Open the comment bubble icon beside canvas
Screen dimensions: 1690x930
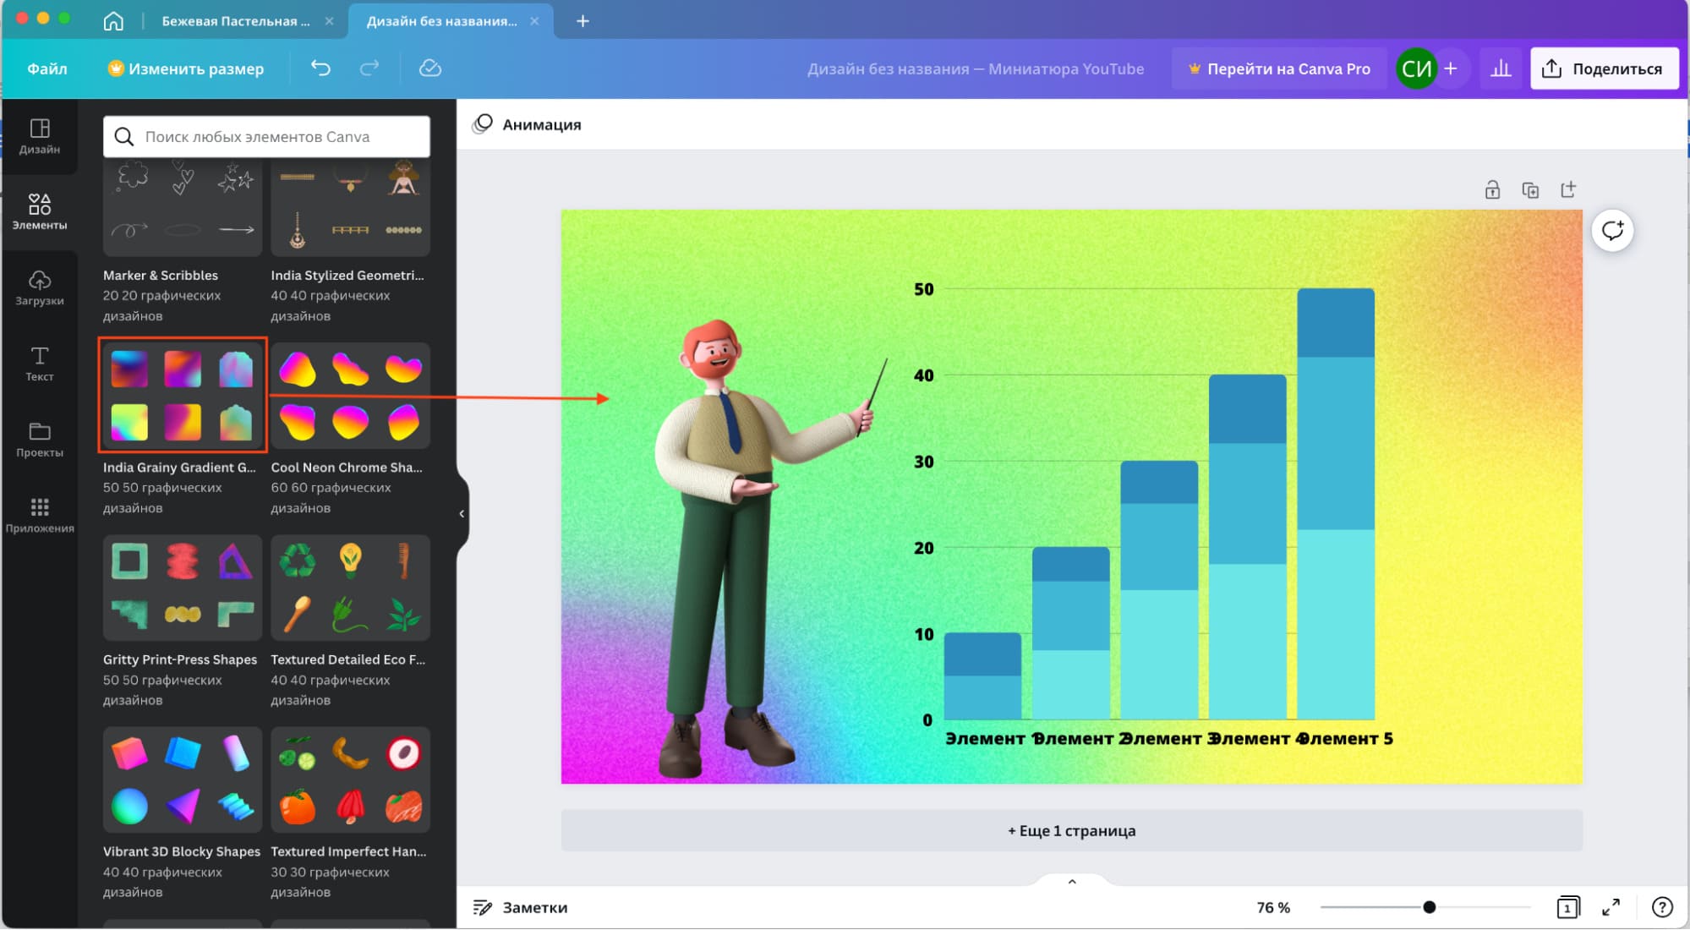tap(1612, 230)
